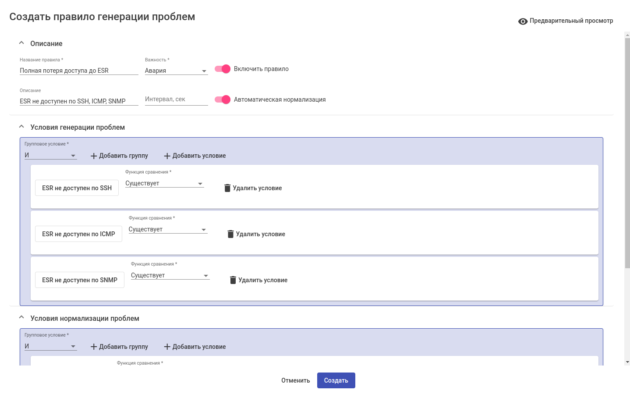Click trash icon next to SNMP condition
The height and width of the screenshot is (394, 630).
tap(233, 280)
